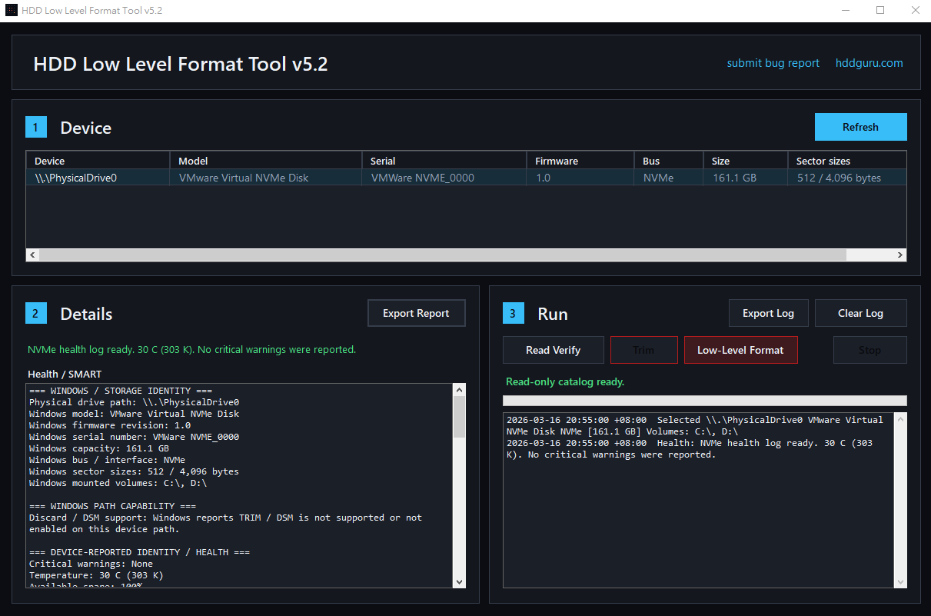Start the Read Verify operation
Image resolution: width=931 pixels, height=616 pixels.
pos(553,350)
